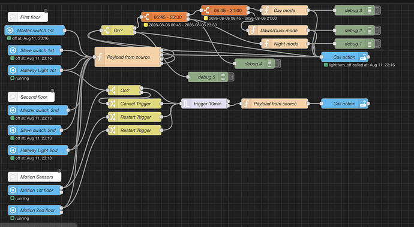Toggle debug 5 node output button
The height and width of the screenshot is (227, 414).
(x=231, y=77)
